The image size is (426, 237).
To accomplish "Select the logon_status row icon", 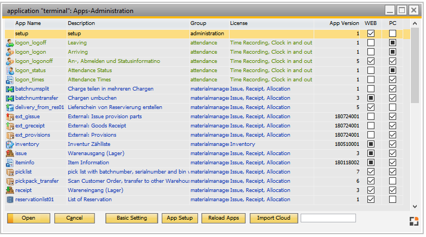I will [9, 71].
